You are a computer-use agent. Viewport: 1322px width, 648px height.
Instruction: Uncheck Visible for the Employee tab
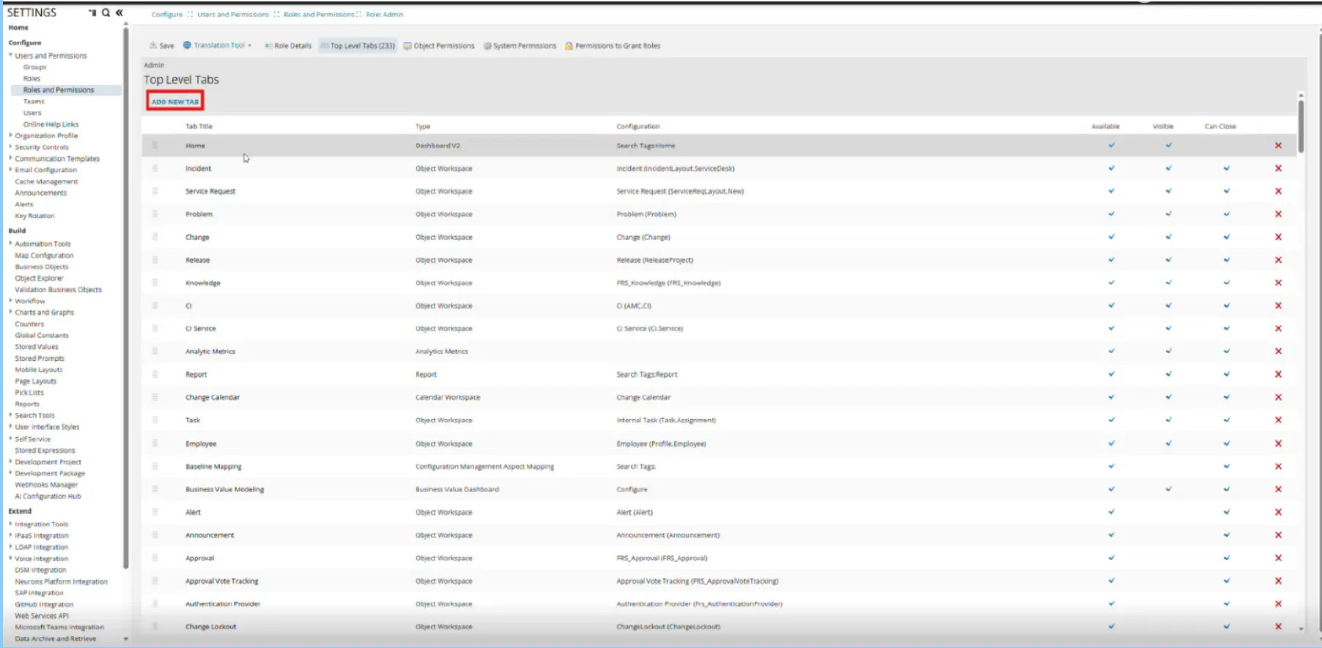[x=1168, y=444]
